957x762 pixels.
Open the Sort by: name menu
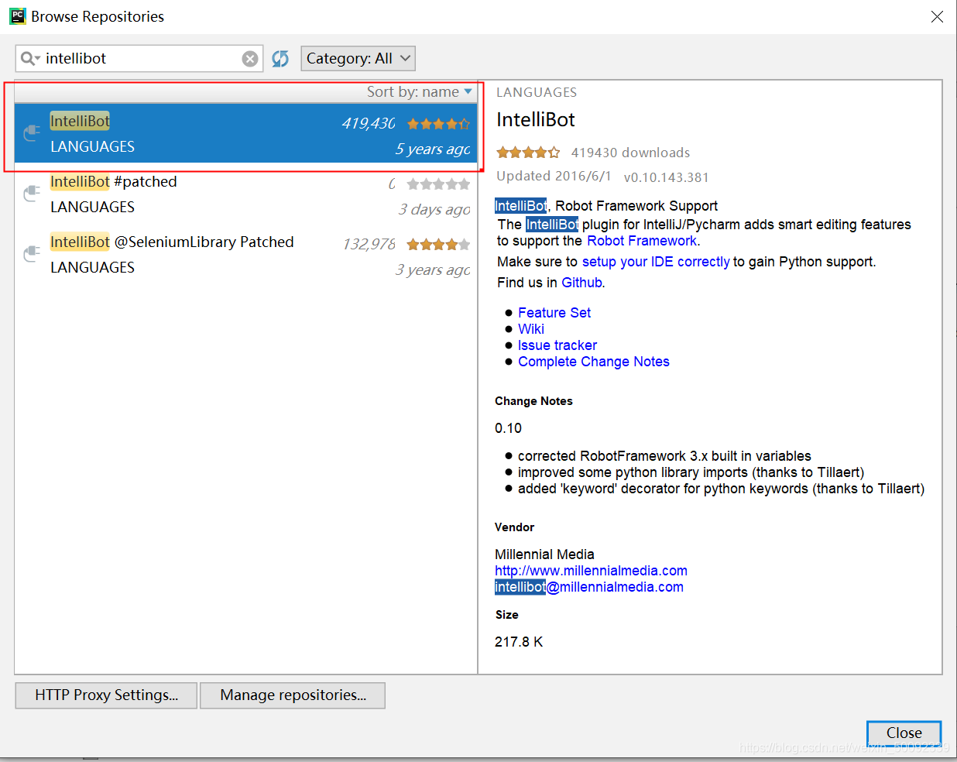click(x=419, y=91)
